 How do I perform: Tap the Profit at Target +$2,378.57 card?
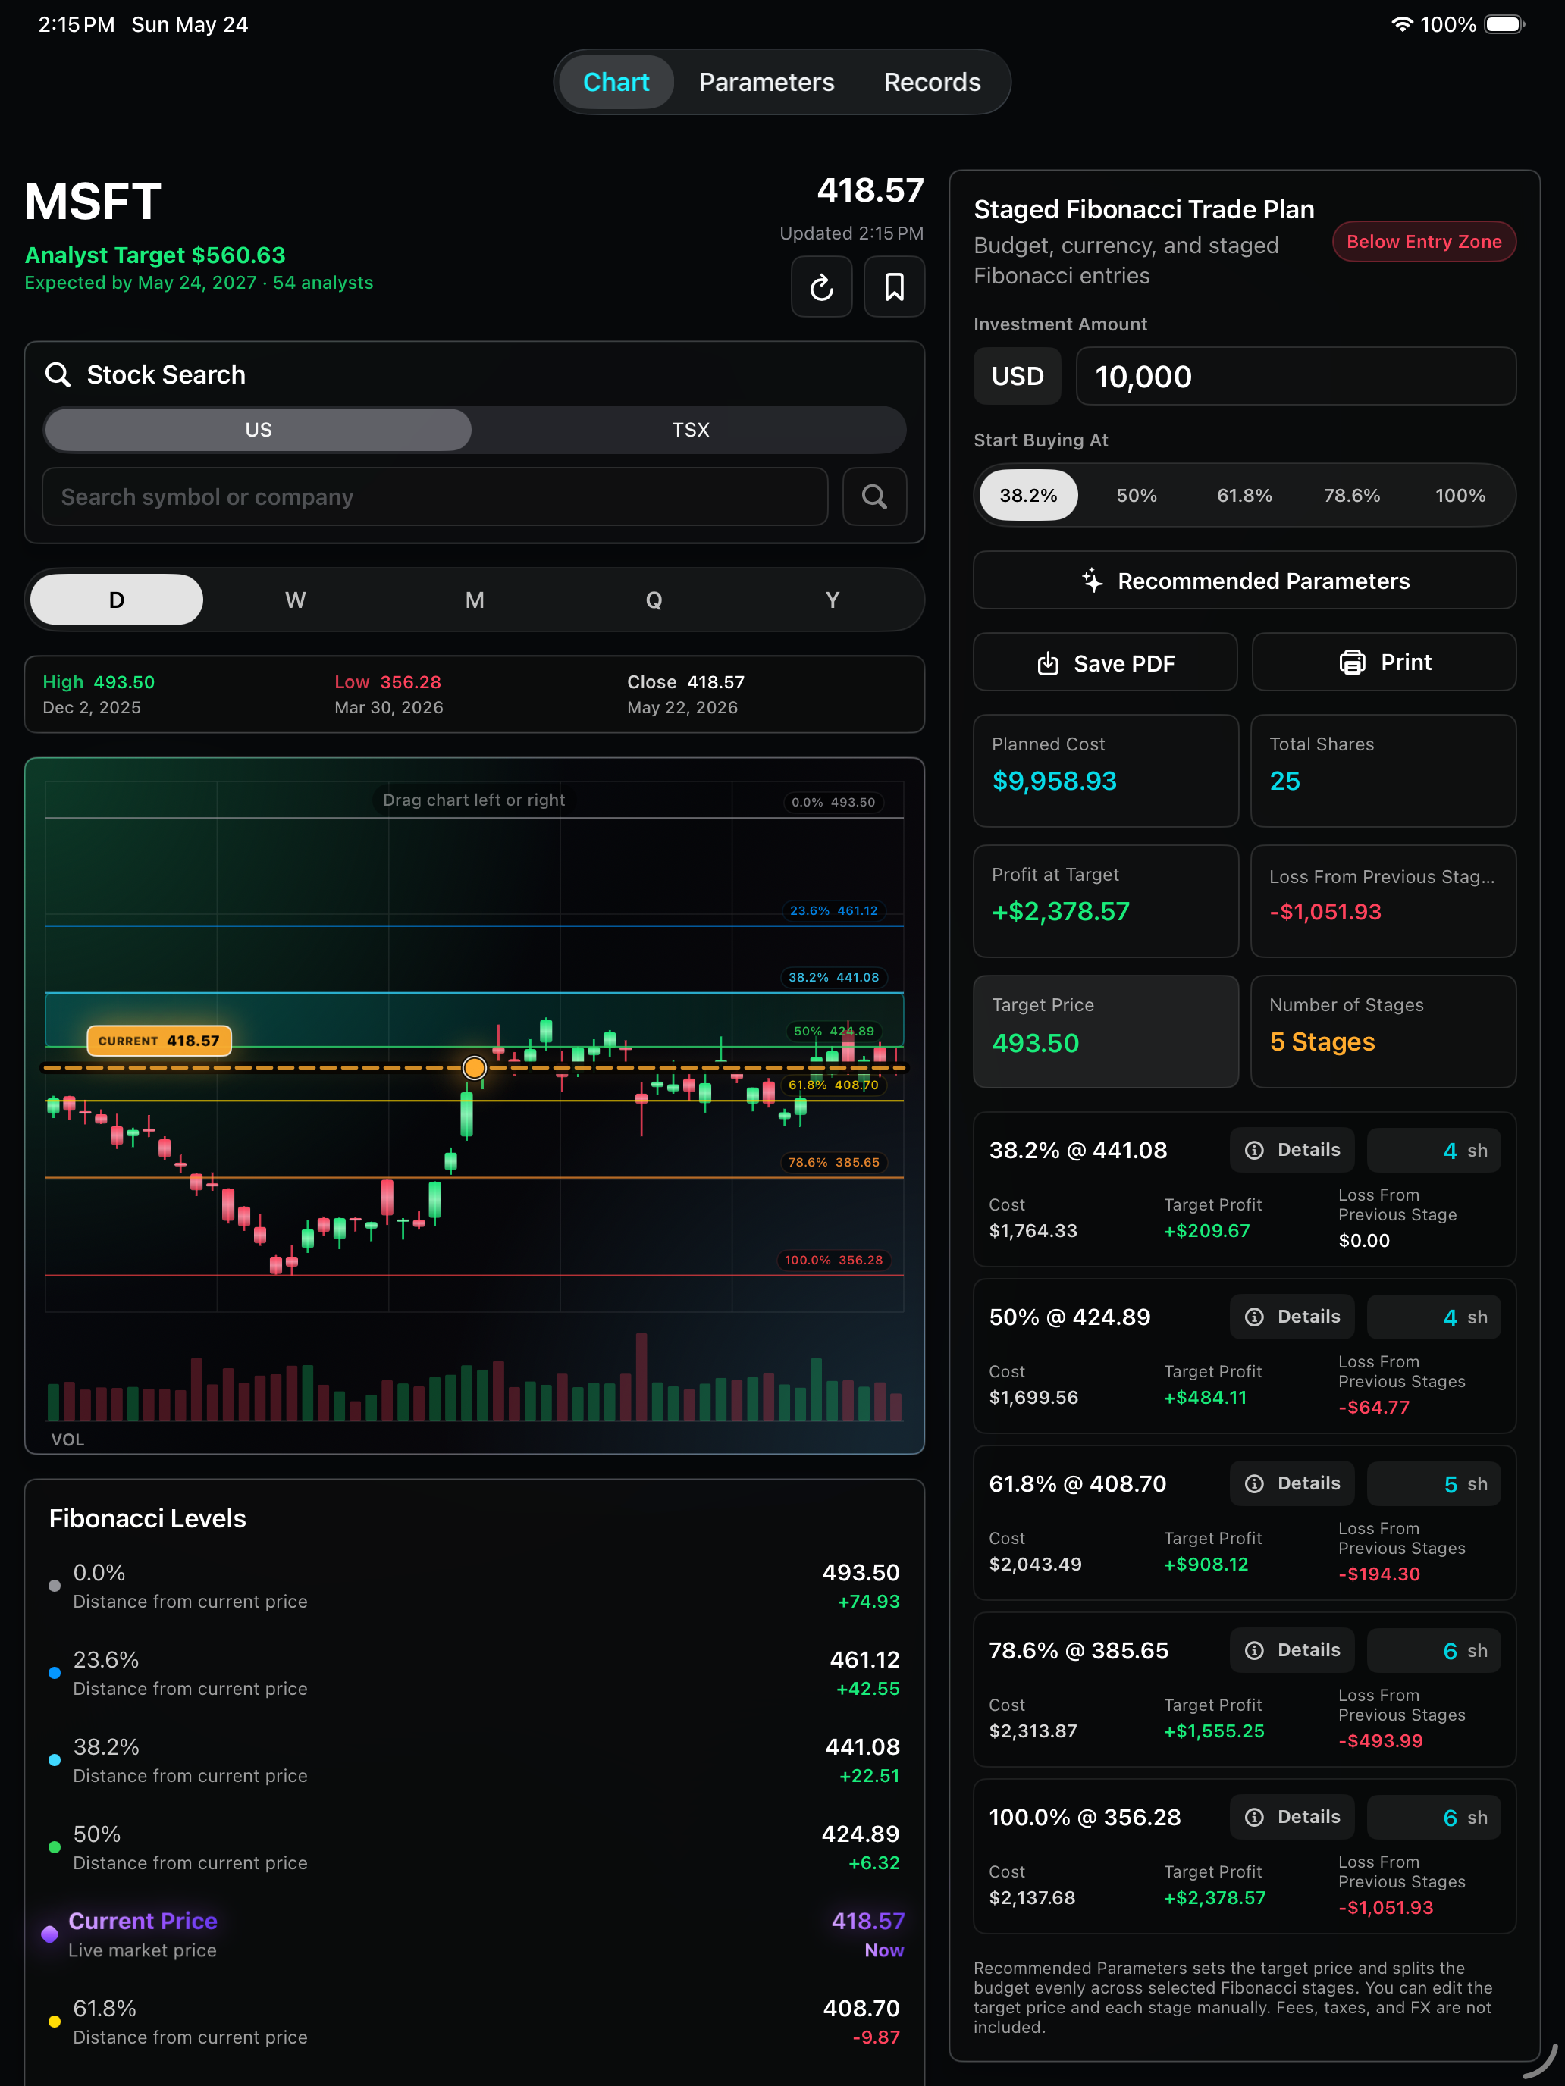coord(1106,901)
